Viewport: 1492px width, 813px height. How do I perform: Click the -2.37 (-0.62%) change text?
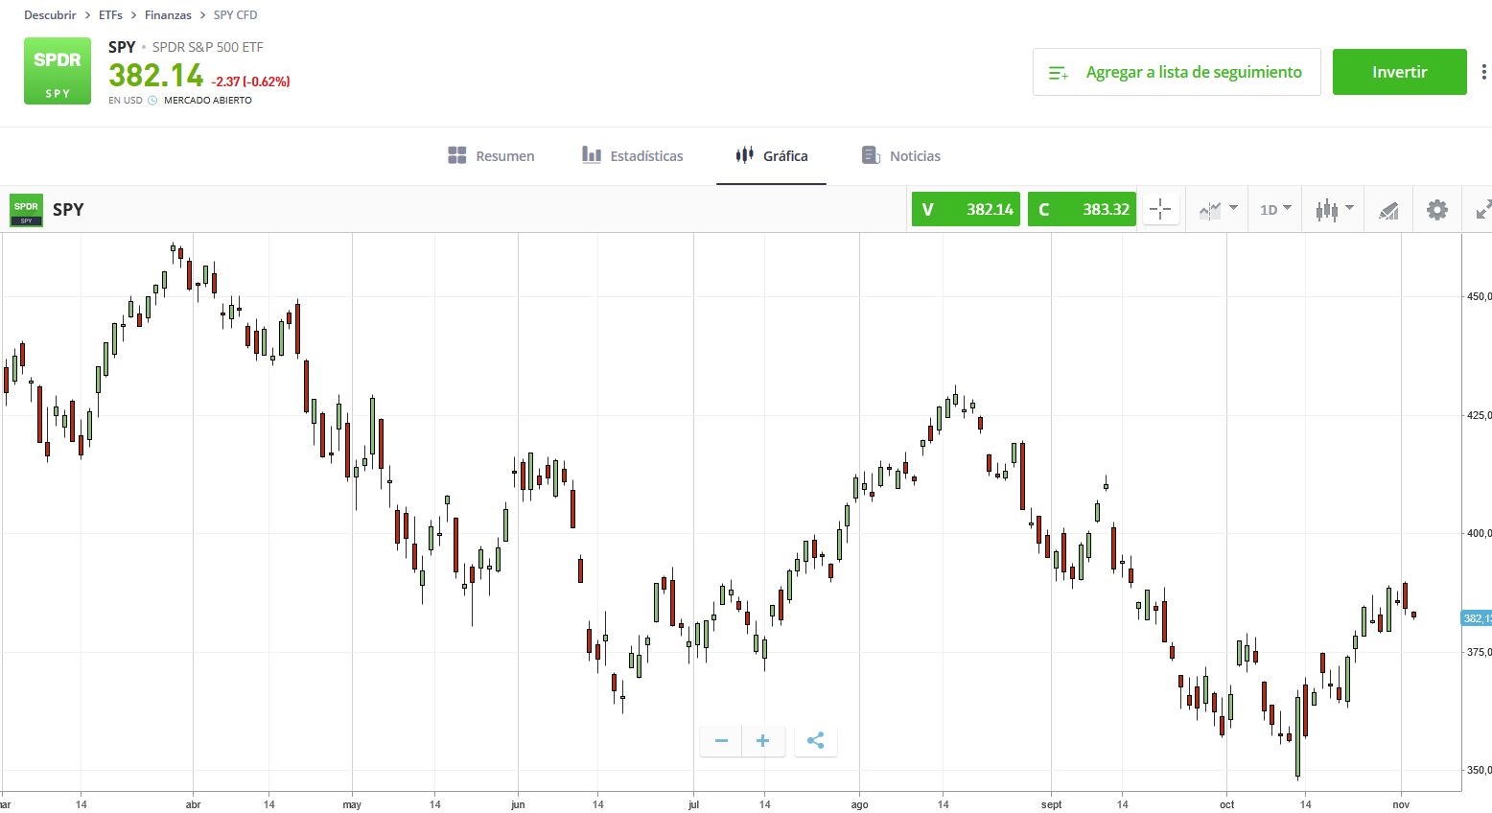pyautogui.click(x=250, y=81)
